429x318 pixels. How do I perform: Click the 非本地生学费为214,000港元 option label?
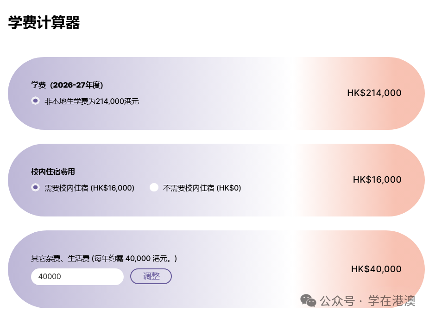(x=92, y=101)
